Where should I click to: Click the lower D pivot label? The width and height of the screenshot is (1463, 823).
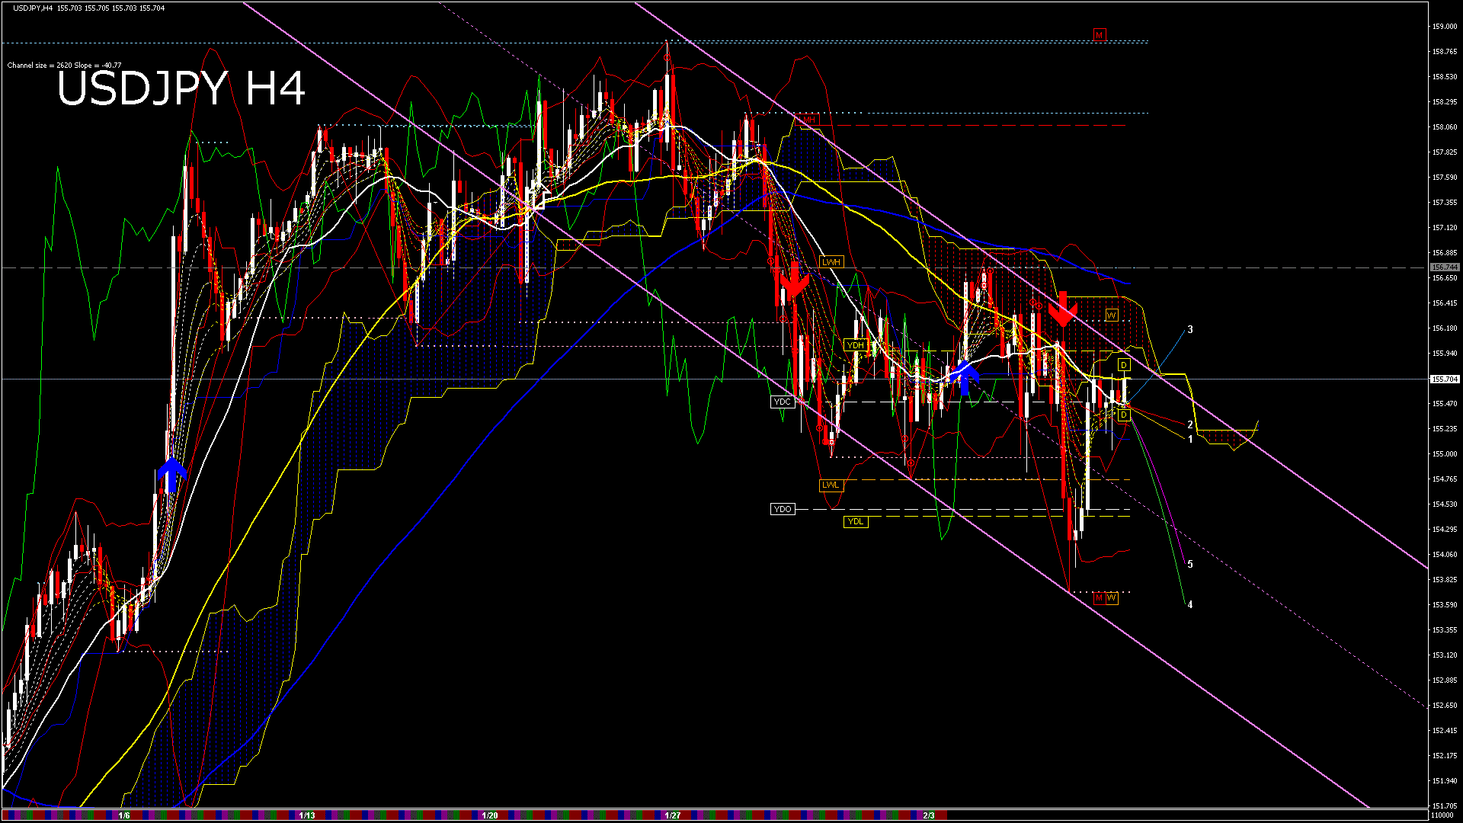(x=1124, y=415)
